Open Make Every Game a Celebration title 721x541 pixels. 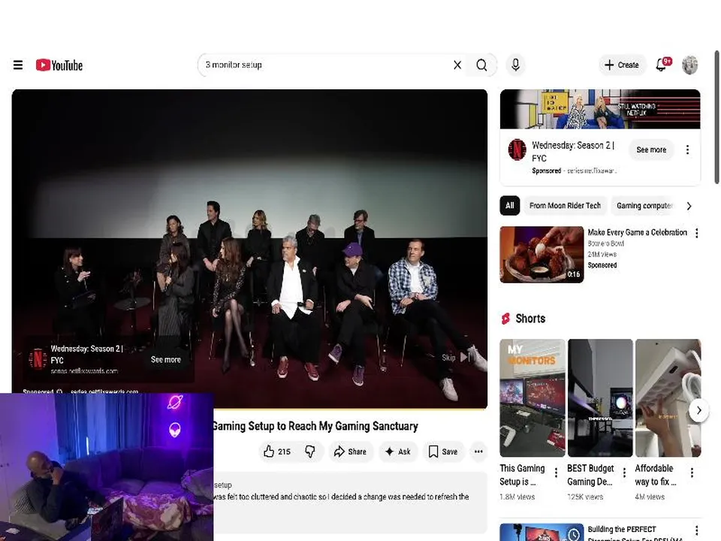click(637, 232)
